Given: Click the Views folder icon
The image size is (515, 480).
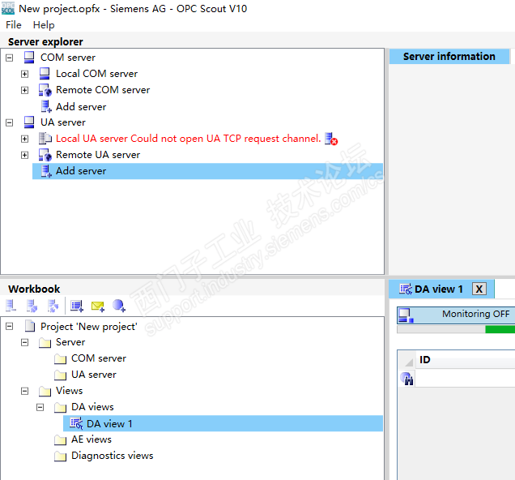Looking at the screenshot, I should [45, 391].
